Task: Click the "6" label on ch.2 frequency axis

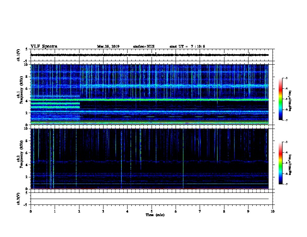Action: (x=27, y=153)
